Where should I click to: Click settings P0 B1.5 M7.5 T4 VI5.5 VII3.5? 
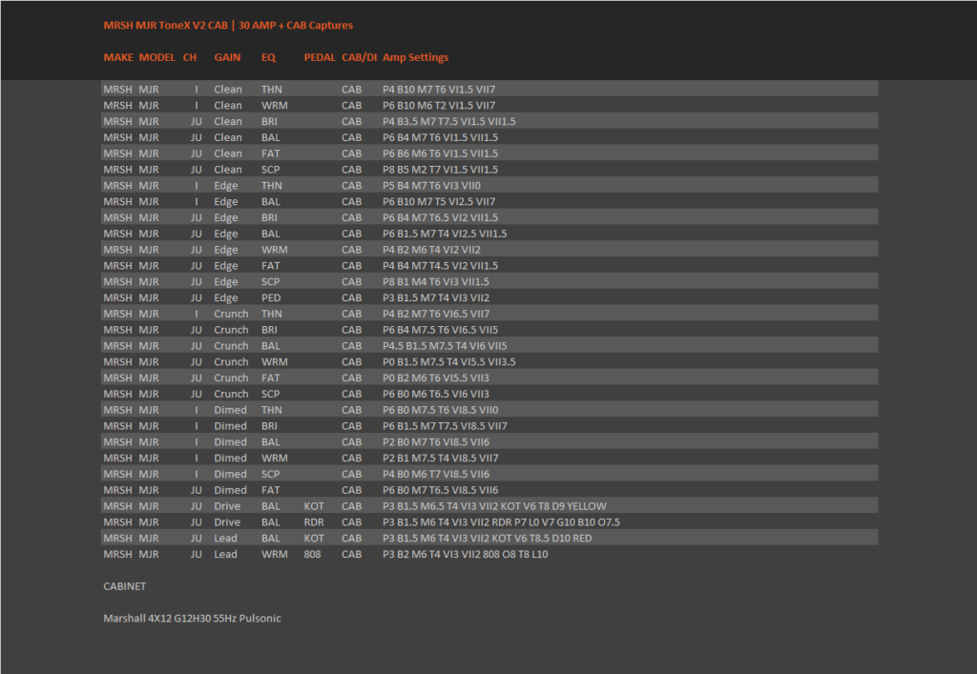449,362
